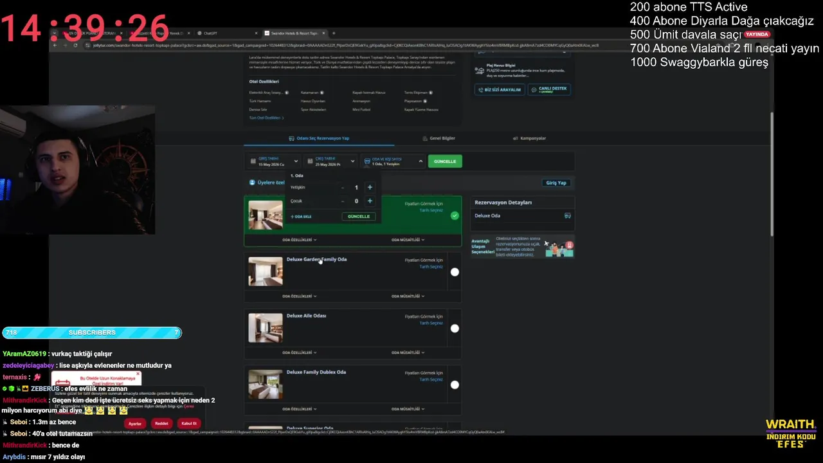Click the large green Güncelle button
The image size is (823, 463).
pos(445,161)
